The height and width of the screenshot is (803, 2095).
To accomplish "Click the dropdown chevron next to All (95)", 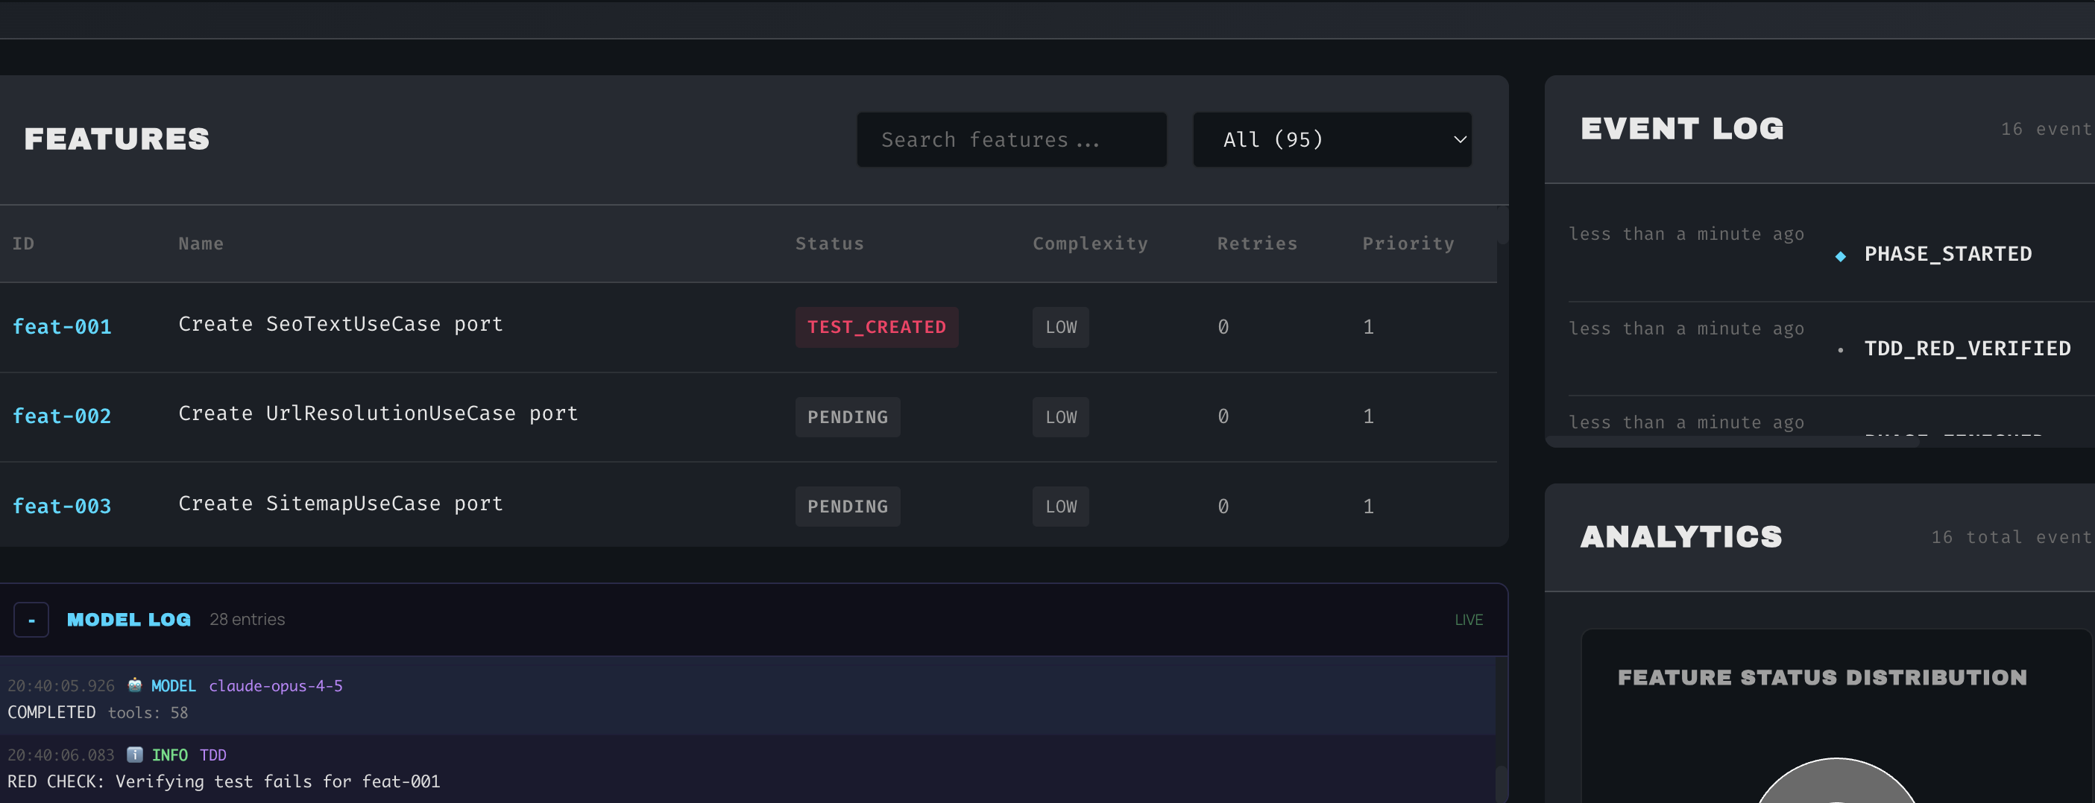I will [x=1458, y=139].
